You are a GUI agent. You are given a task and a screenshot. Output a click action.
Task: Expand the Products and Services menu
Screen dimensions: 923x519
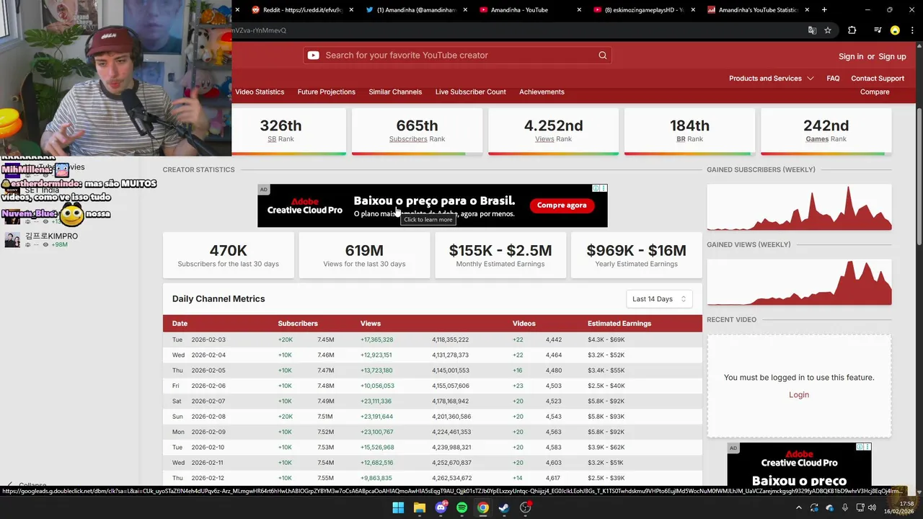click(x=771, y=78)
